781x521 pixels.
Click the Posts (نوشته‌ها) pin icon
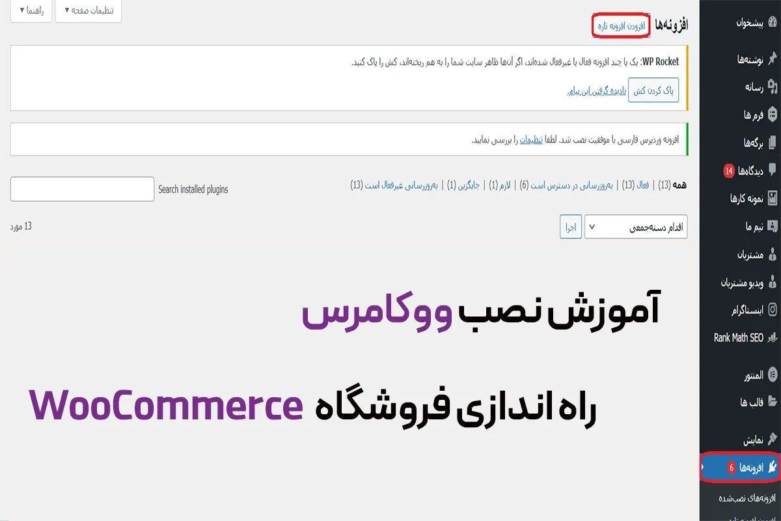point(773,59)
